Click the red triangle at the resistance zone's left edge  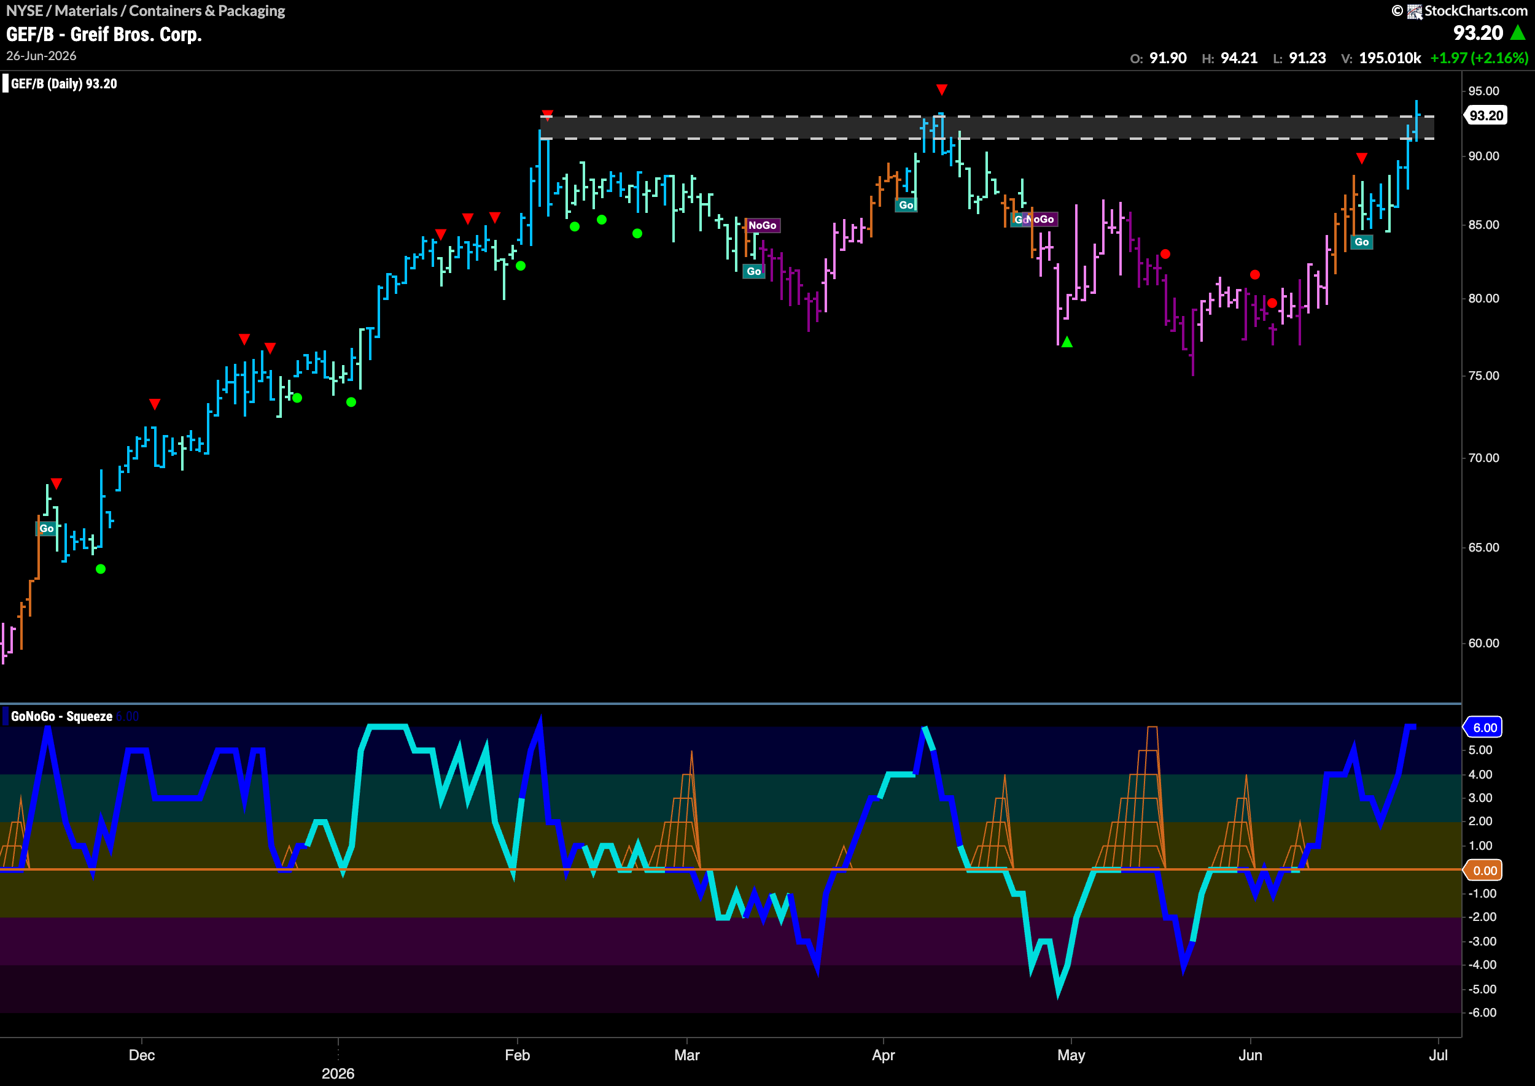pos(547,115)
